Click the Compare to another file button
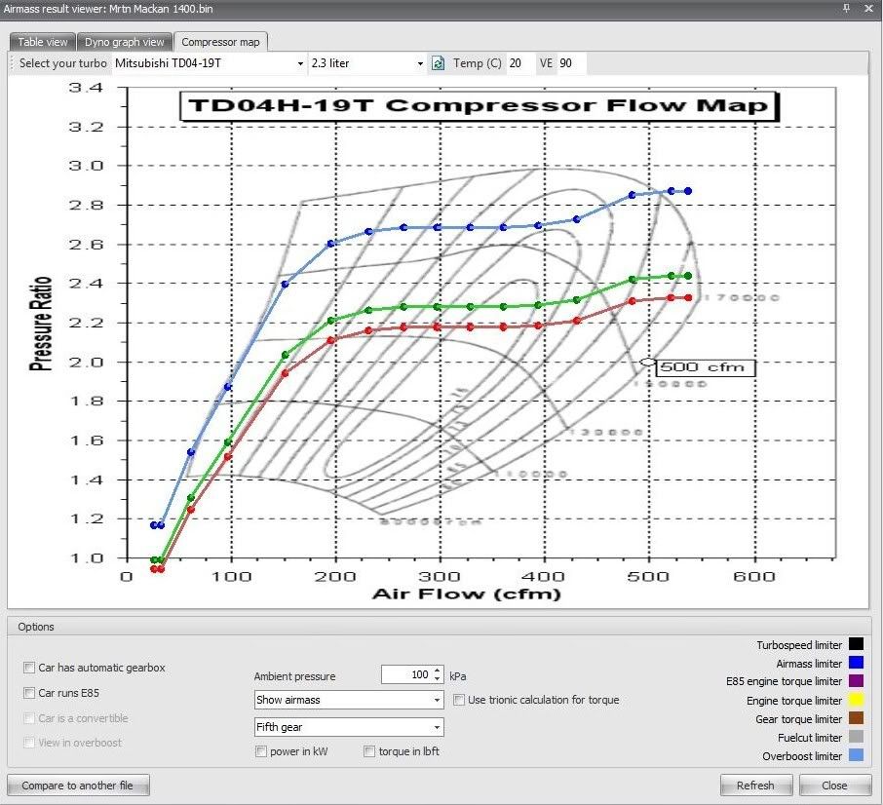Screen dimensions: 883x805 tap(77, 786)
